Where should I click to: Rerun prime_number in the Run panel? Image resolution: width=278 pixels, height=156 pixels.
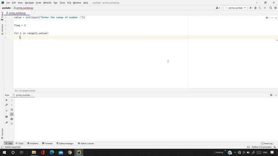(x=7, y=100)
